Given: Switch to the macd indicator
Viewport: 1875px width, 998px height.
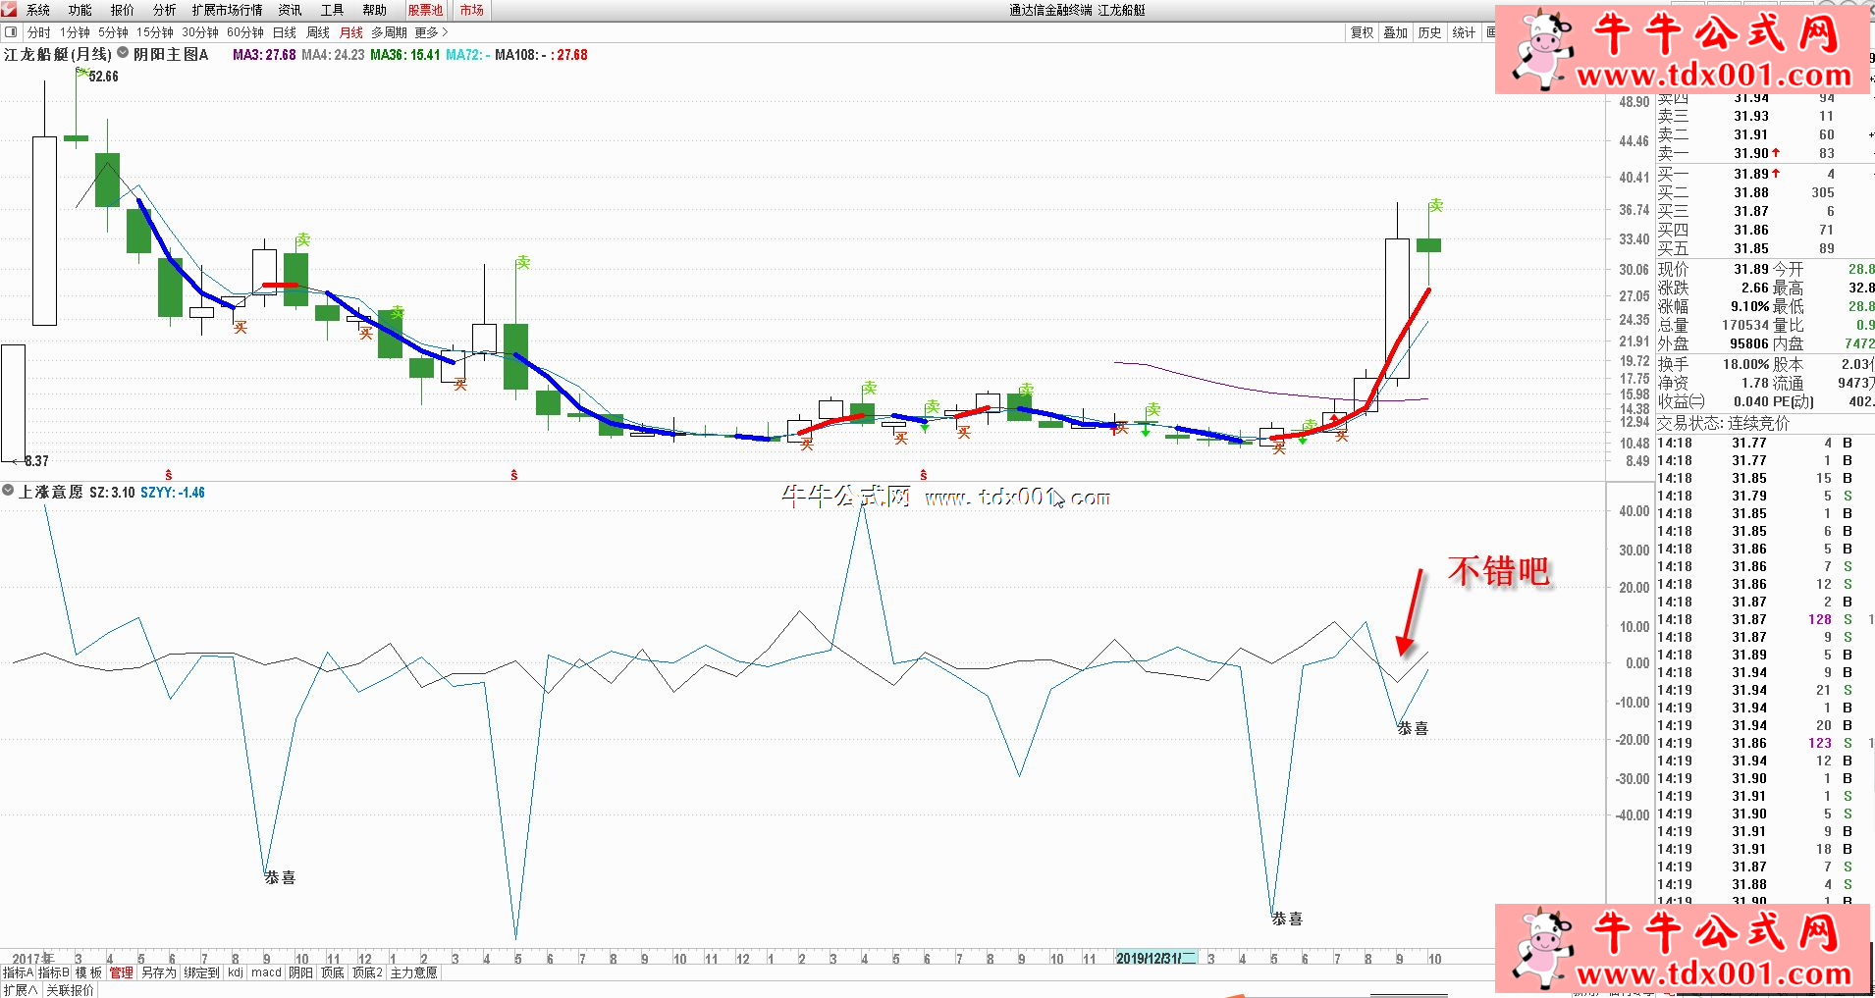Looking at the screenshot, I should pos(266,972).
